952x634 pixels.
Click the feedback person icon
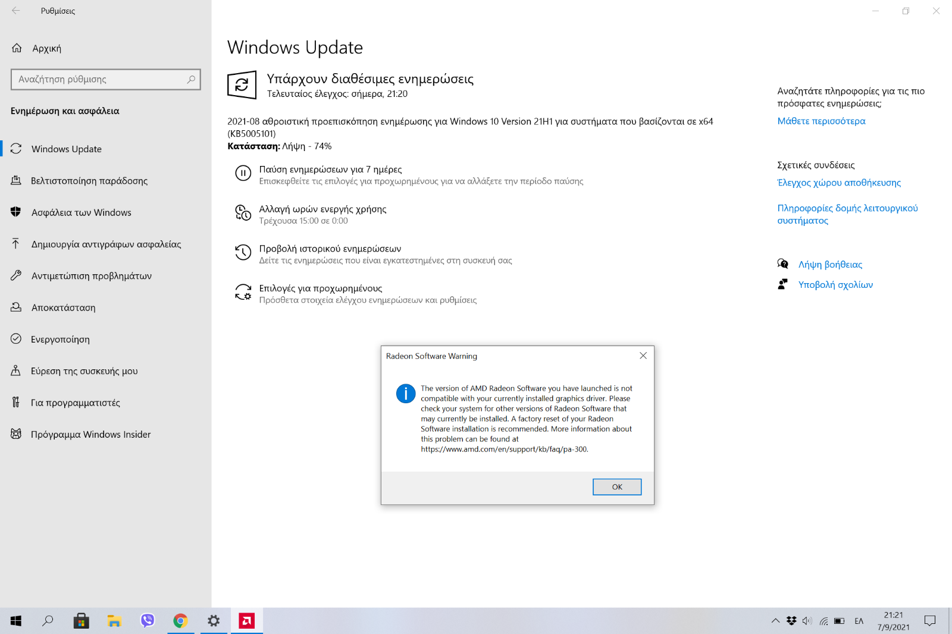coord(782,284)
